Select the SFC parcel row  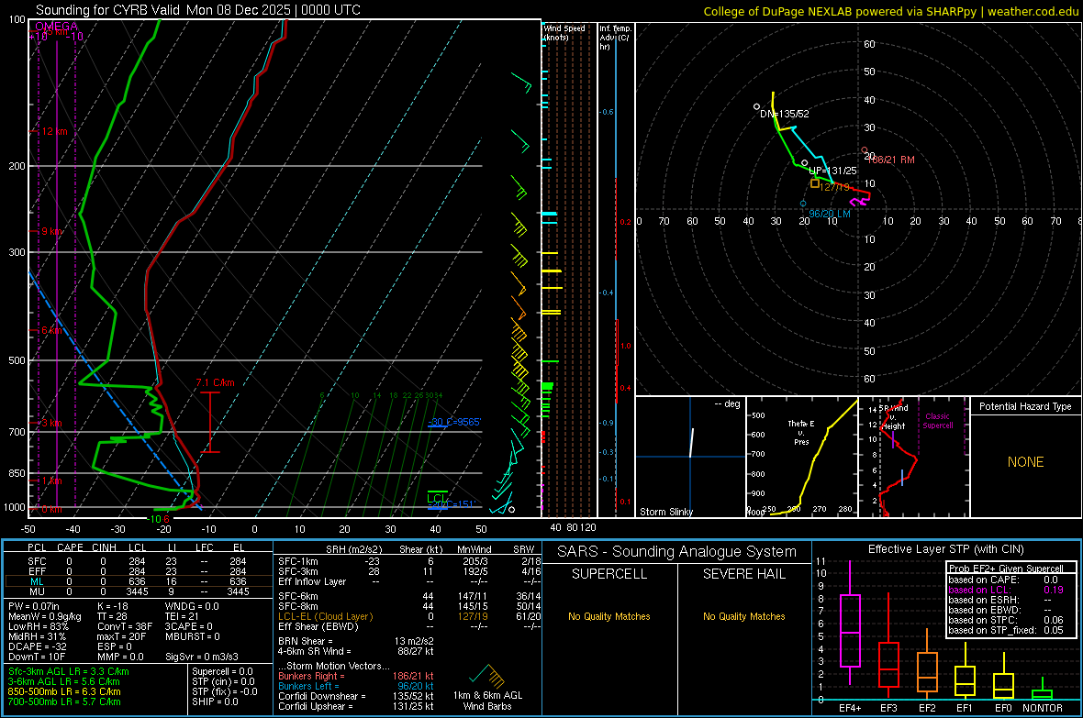[139, 561]
